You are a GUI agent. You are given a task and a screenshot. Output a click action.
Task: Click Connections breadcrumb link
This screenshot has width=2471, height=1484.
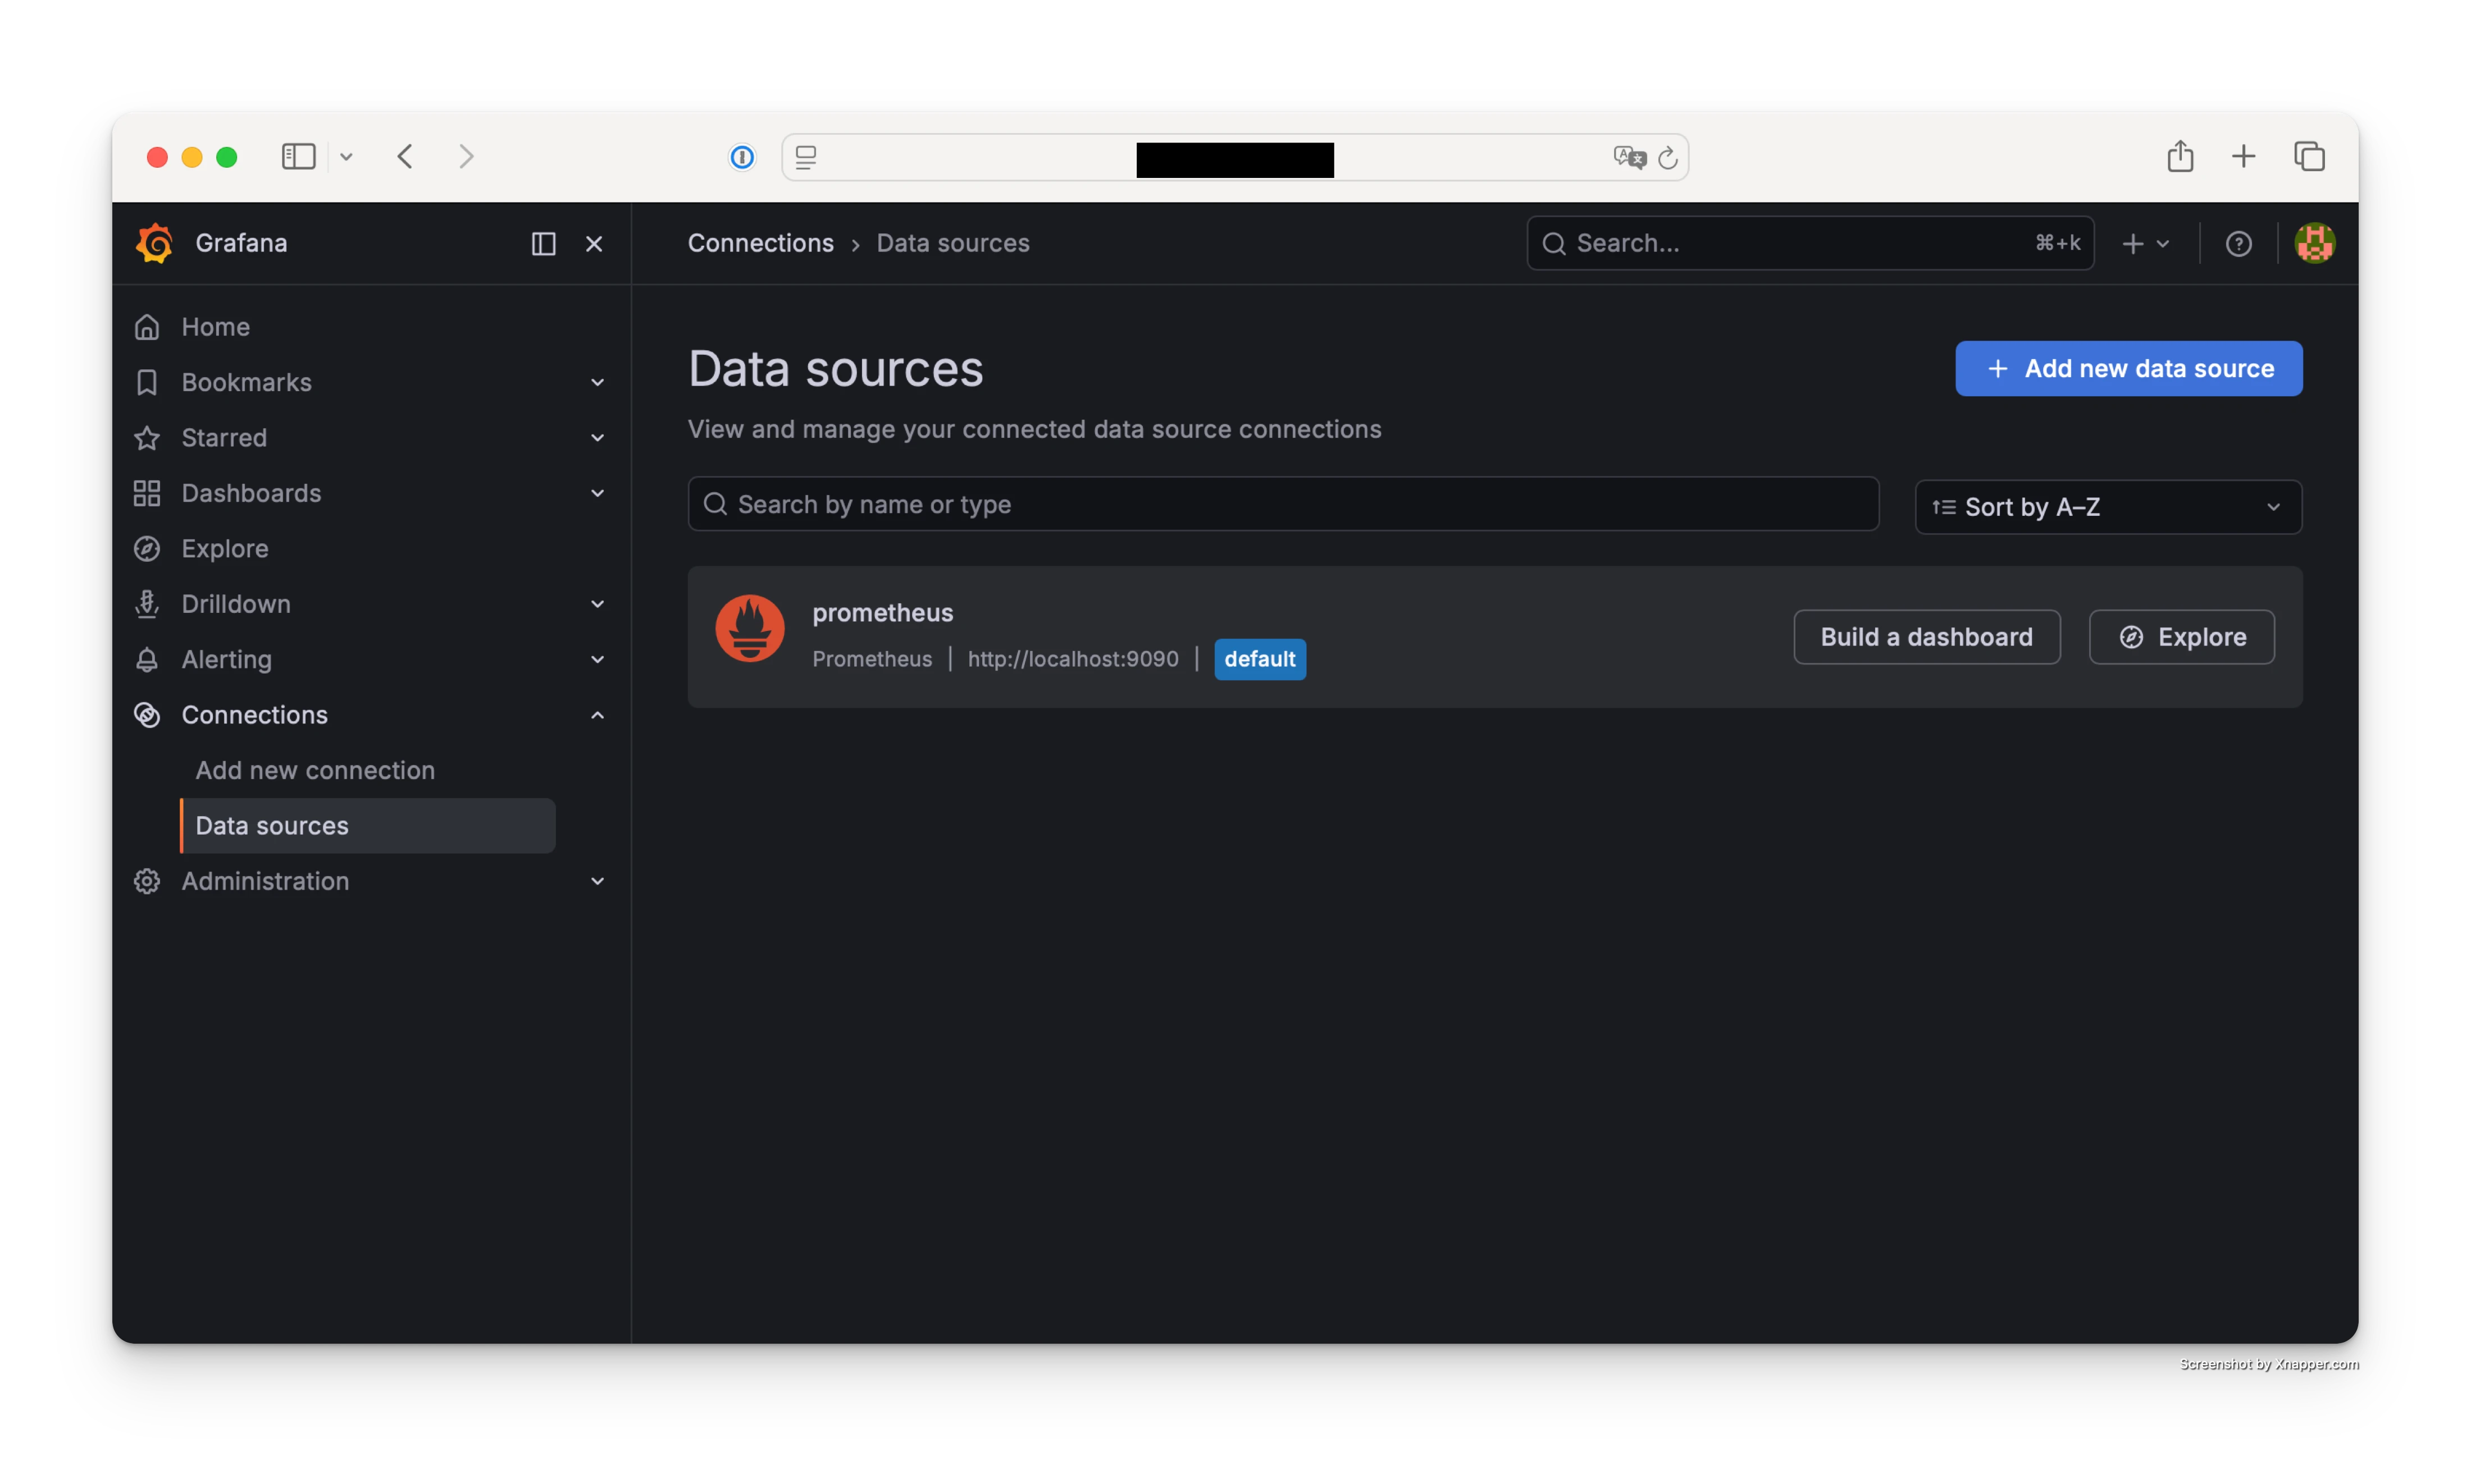[760, 243]
